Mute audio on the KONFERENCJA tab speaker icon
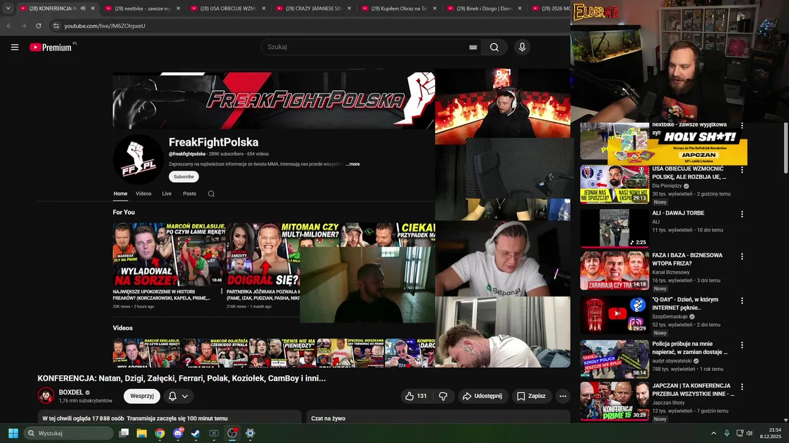 tap(83, 9)
